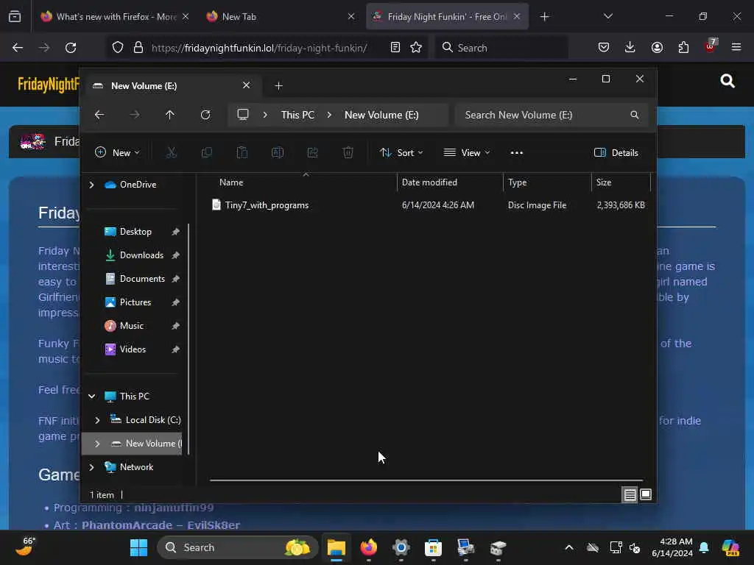Go back in File Explorer
The width and height of the screenshot is (754, 565).
(99, 115)
